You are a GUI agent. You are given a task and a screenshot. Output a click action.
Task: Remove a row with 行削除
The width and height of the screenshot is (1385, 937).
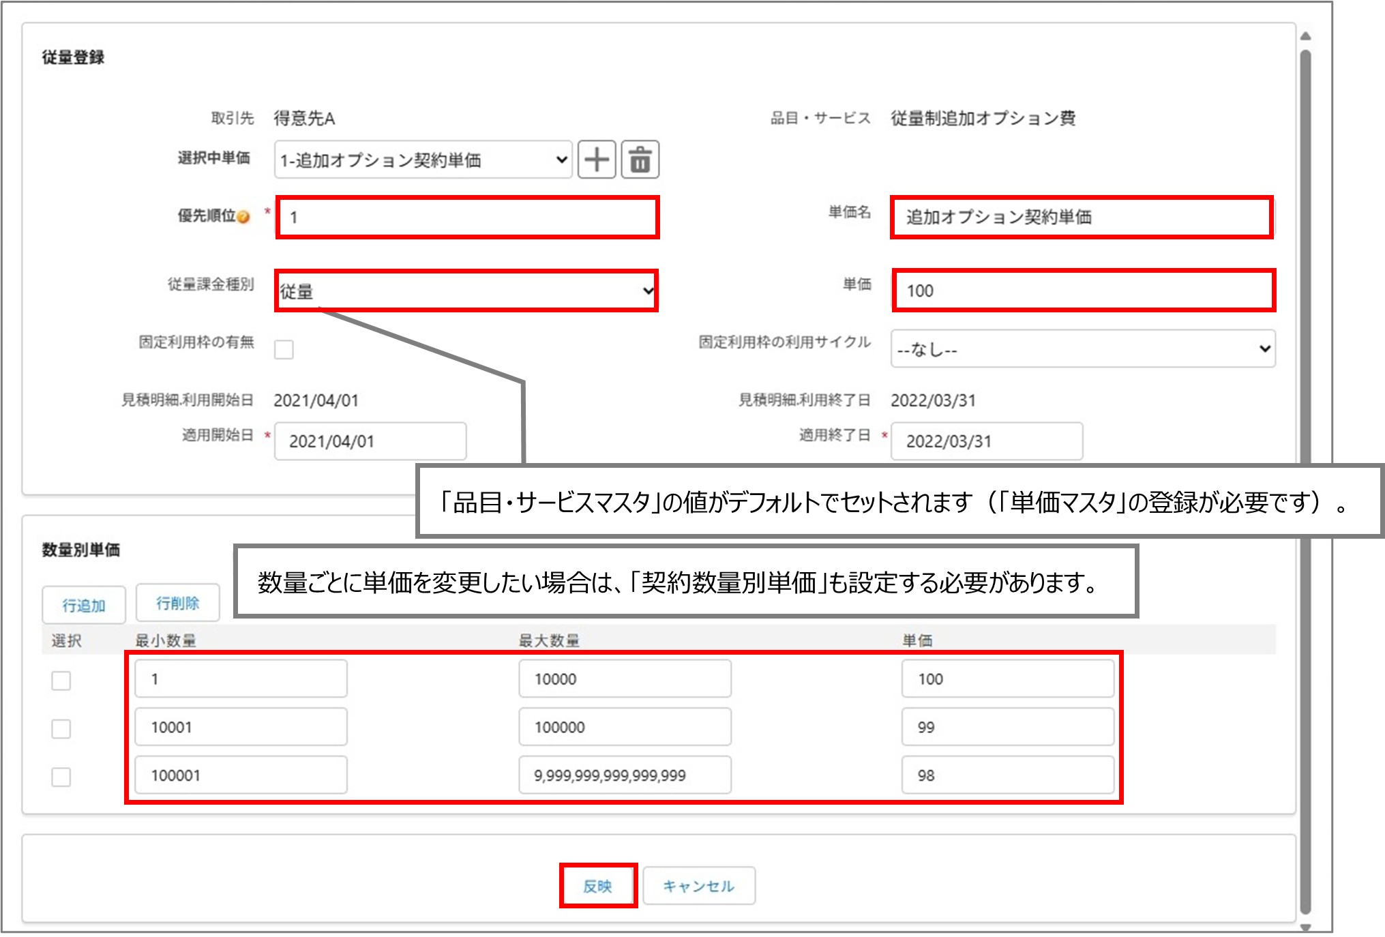pyautogui.click(x=179, y=602)
